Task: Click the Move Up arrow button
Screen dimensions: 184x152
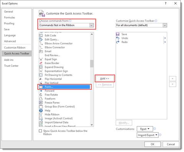Action: click(172, 79)
